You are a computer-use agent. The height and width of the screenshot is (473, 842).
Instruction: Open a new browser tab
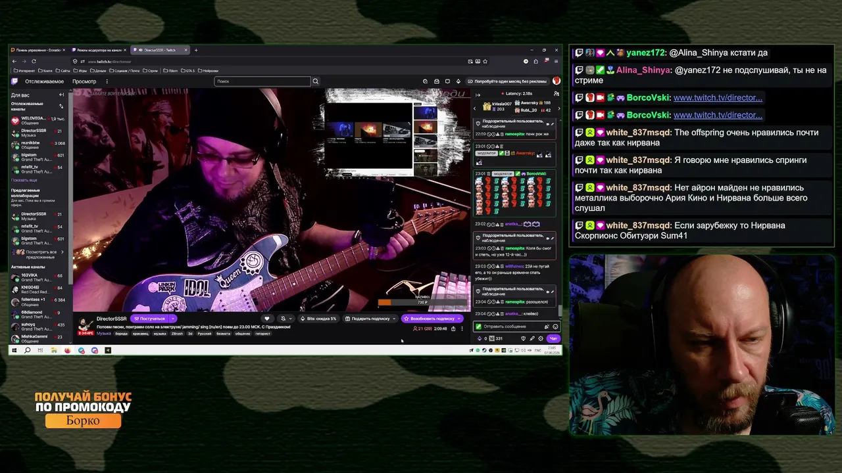tap(195, 50)
